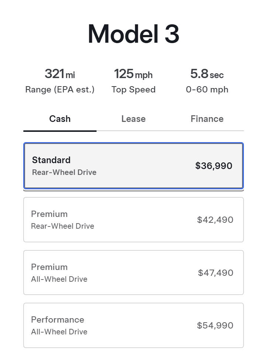Click the 0-60 mph label
This screenshot has height=355, width=259.
(x=207, y=89)
